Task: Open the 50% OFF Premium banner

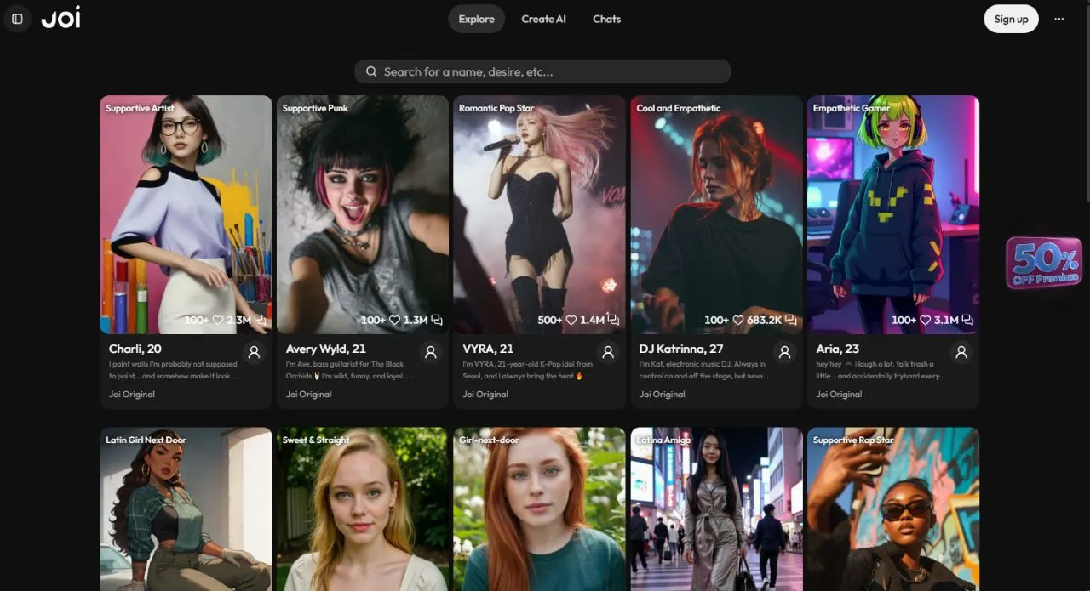Action: (x=1044, y=263)
